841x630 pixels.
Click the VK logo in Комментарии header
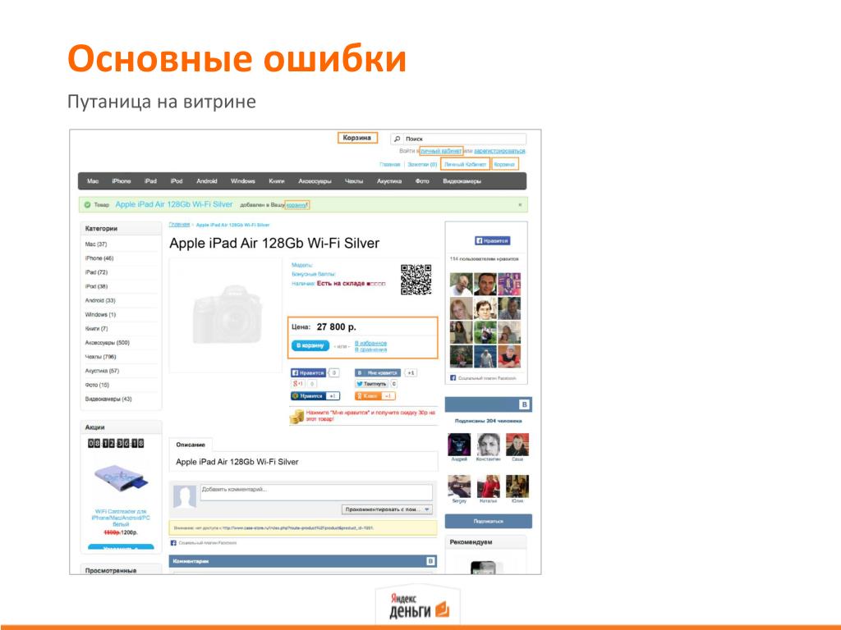click(430, 561)
